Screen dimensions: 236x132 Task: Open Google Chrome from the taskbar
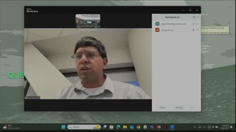coord(139,127)
